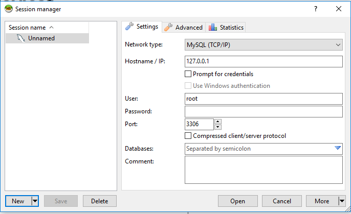This screenshot has height=214, width=351.
Task: Click the blue wrench icon on Settings tab
Action: pos(129,26)
